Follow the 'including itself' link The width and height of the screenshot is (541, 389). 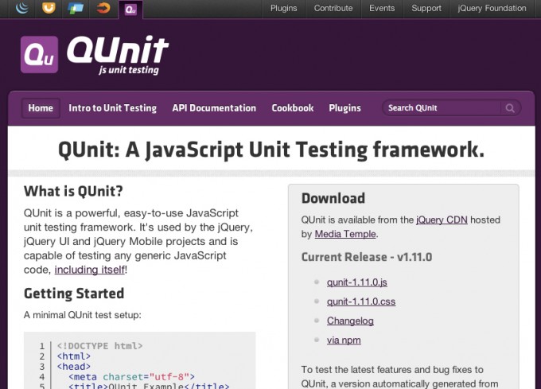click(90, 270)
